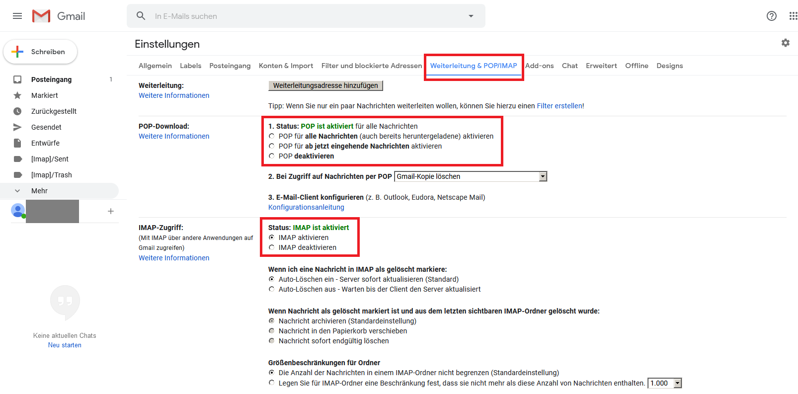Screen dimensions: 798x394
Task: Select Auto-Löschen ein radio option
Action: pyautogui.click(x=271, y=279)
